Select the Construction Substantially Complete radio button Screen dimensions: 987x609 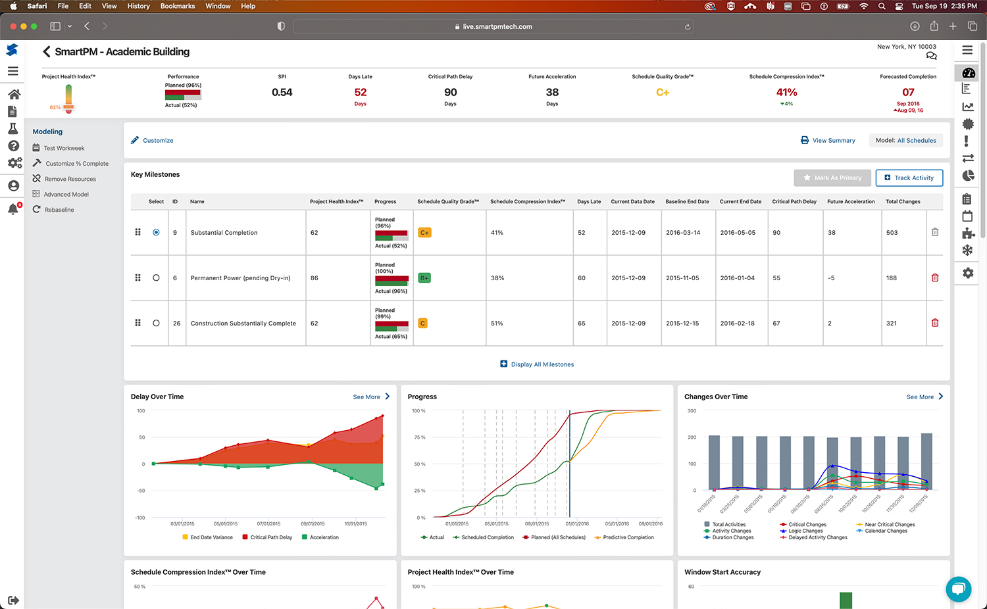point(156,323)
